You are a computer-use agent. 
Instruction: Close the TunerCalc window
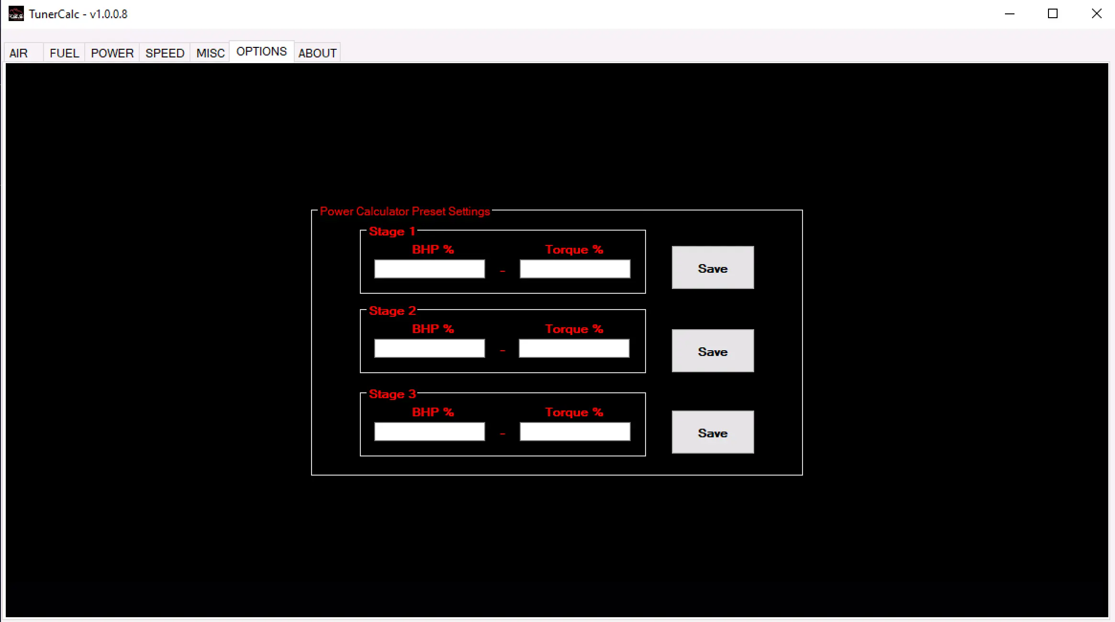(1096, 14)
